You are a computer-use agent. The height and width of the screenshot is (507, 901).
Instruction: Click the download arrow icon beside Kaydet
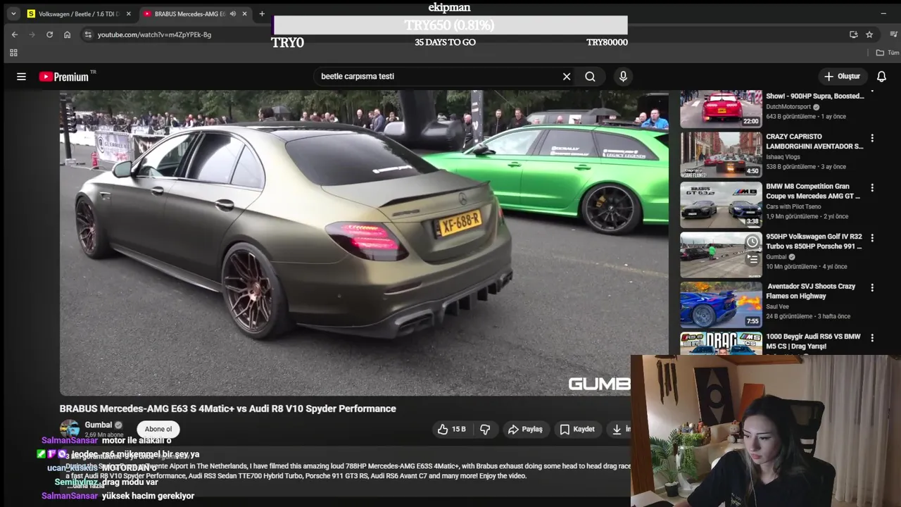click(x=617, y=429)
